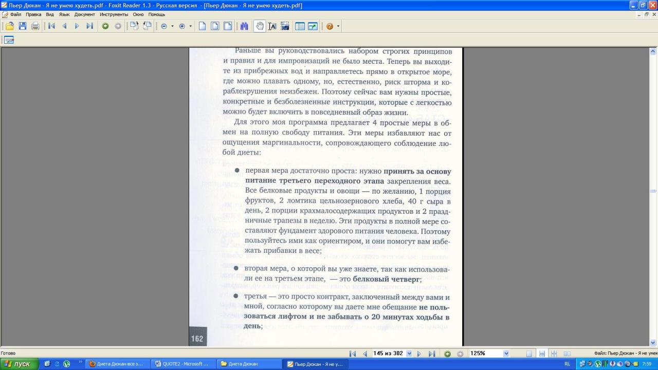
Task: Click the vertical scrollbar down arrow
Action: tap(653, 343)
